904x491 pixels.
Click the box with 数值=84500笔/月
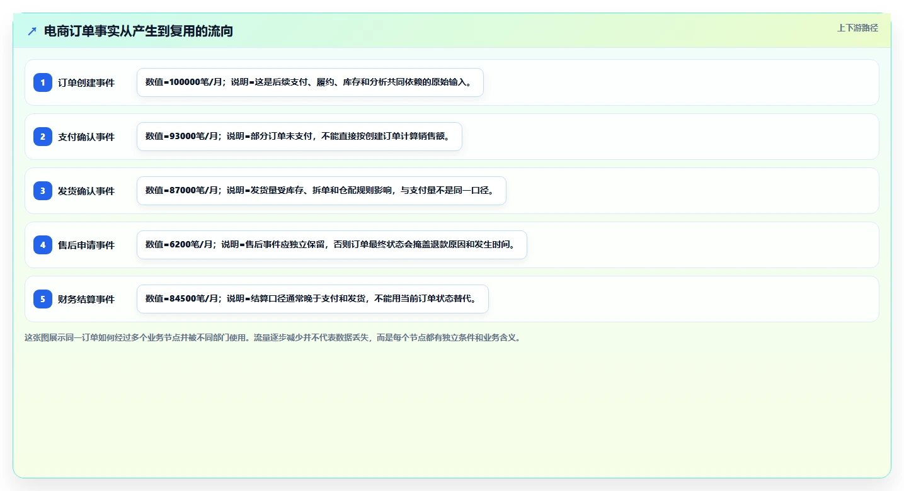tap(312, 299)
